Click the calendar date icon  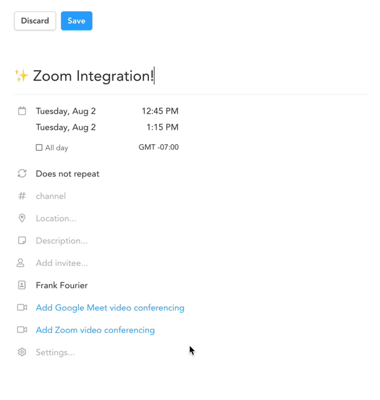coord(22,111)
